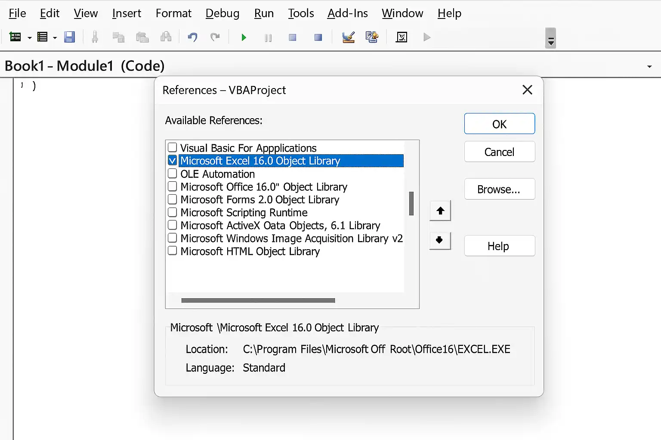The width and height of the screenshot is (661, 440).
Task: Move reference priority up with the up arrow
Action: (x=440, y=211)
